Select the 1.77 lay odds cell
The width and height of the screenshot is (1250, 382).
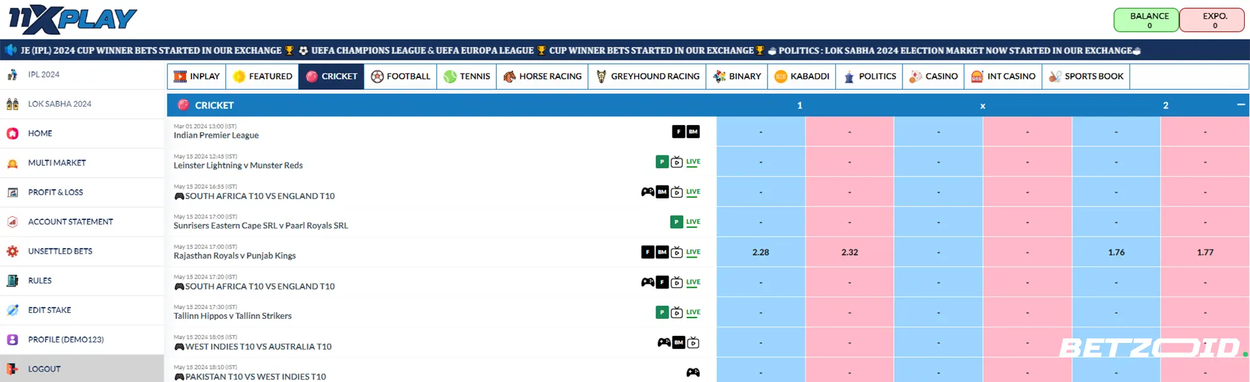(x=1204, y=252)
